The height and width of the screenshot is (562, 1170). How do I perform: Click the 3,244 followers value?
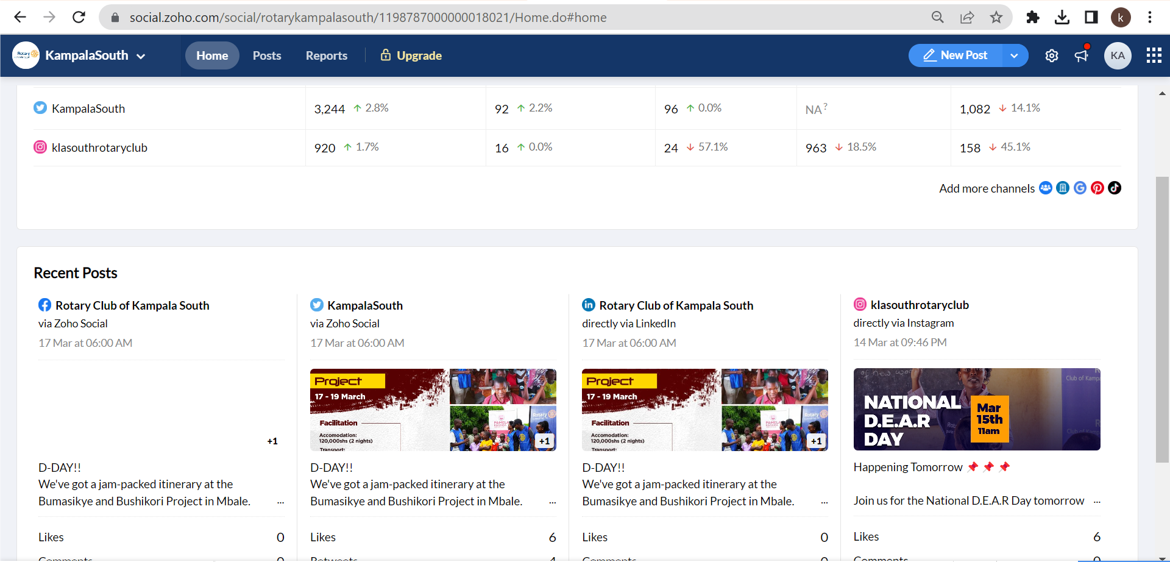pyautogui.click(x=329, y=109)
